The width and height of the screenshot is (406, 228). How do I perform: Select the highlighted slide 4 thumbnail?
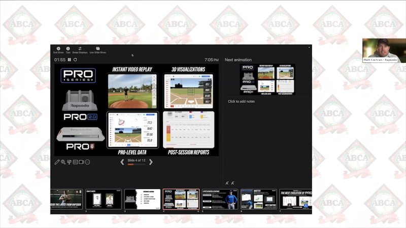pyautogui.click(x=181, y=199)
